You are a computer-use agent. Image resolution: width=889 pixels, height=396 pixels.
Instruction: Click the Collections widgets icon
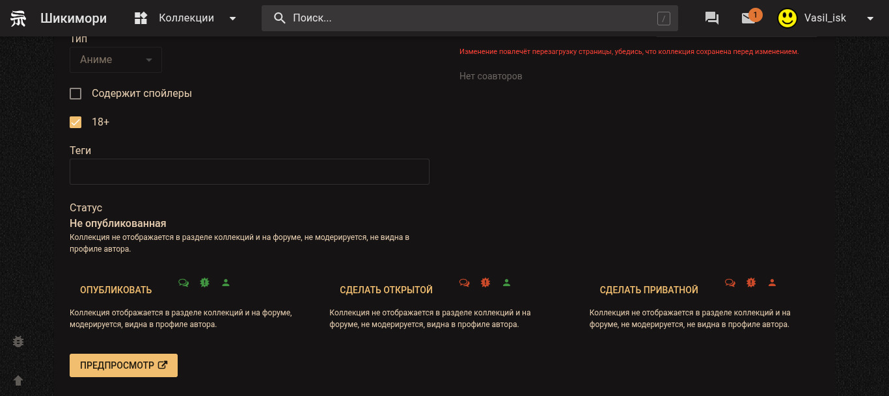pos(141,18)
